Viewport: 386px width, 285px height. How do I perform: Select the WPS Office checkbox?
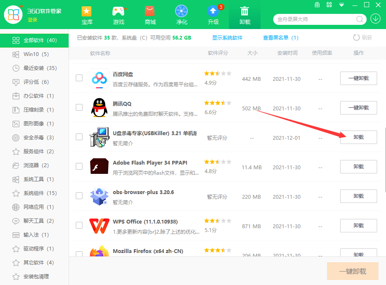[x=79, y=226]
